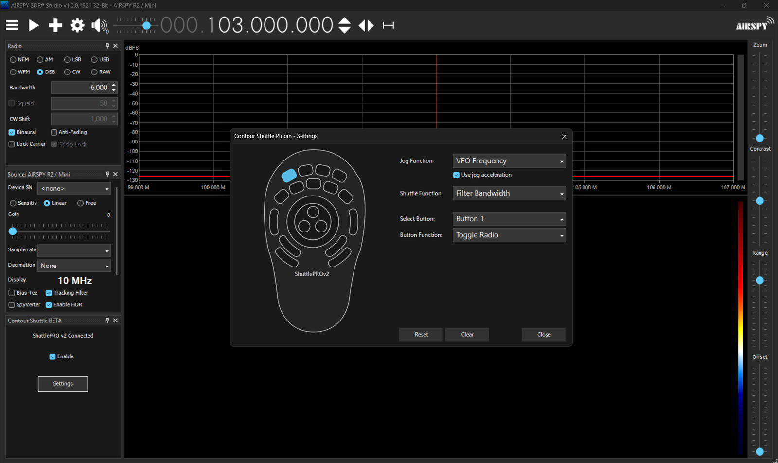The height and width of the screenshot is (463, 778).
Task: Open configuration with the gear icon
Action: click(77, 25)
